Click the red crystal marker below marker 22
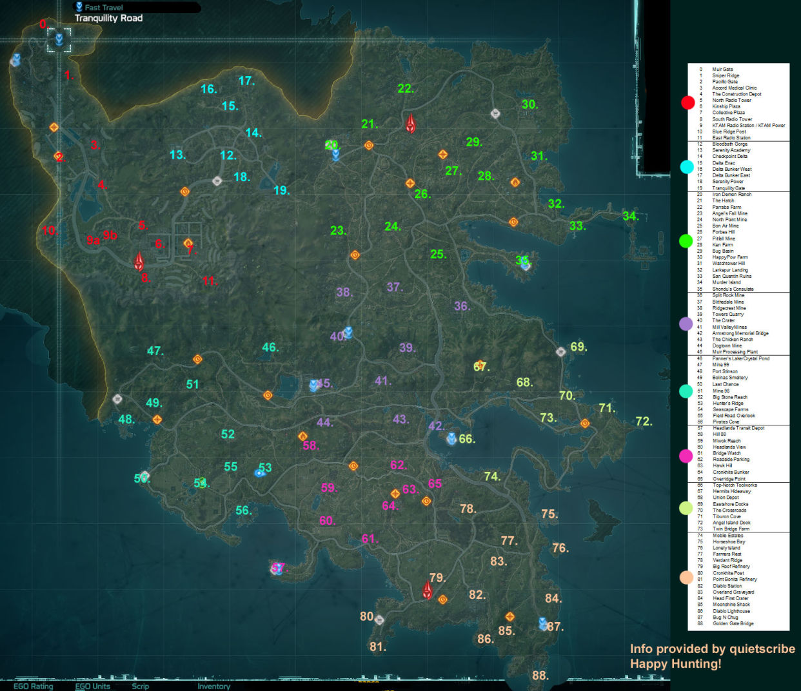Viewport: 801px width, 691px height. [x=410, y=124]
